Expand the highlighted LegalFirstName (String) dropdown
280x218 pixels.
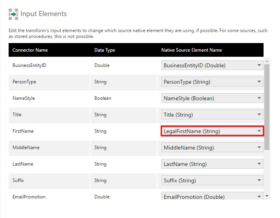click(212, 131)
